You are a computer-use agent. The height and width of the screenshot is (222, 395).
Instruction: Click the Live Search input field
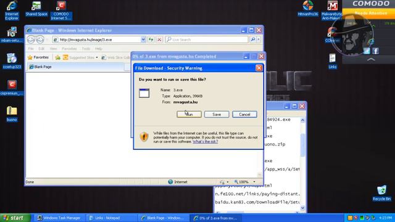tap(207, 39)
